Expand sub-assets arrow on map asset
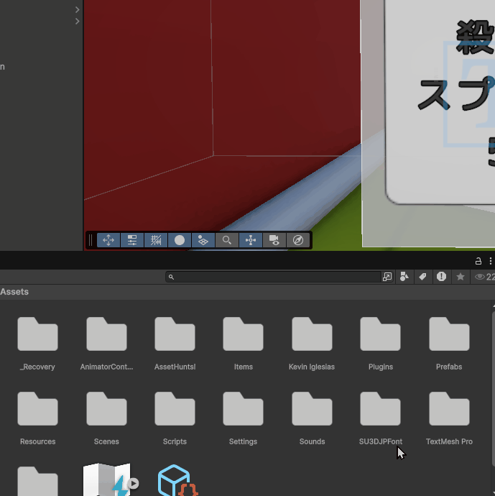 (x=134, y=484)
